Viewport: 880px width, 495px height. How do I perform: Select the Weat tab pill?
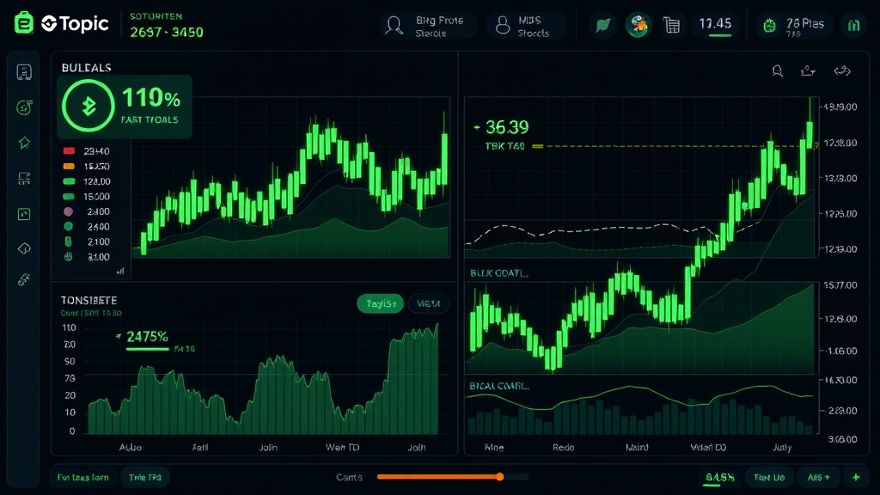click(429, 303)
